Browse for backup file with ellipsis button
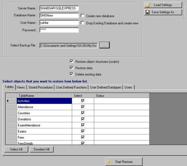The width and height of the screenshot is (187, 166). (x=104, y=46)
